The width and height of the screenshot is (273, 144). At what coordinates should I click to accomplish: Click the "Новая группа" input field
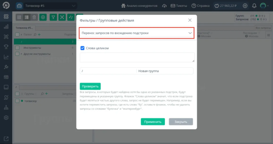click(x=165, y=71)
